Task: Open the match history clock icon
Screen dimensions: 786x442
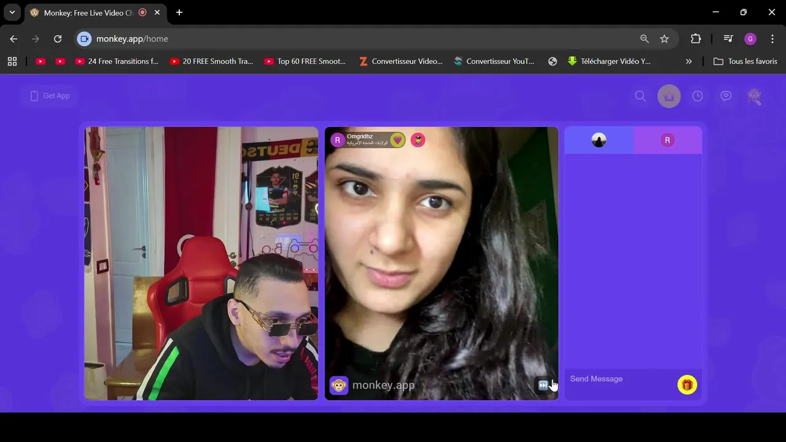Action: point(698,96)
